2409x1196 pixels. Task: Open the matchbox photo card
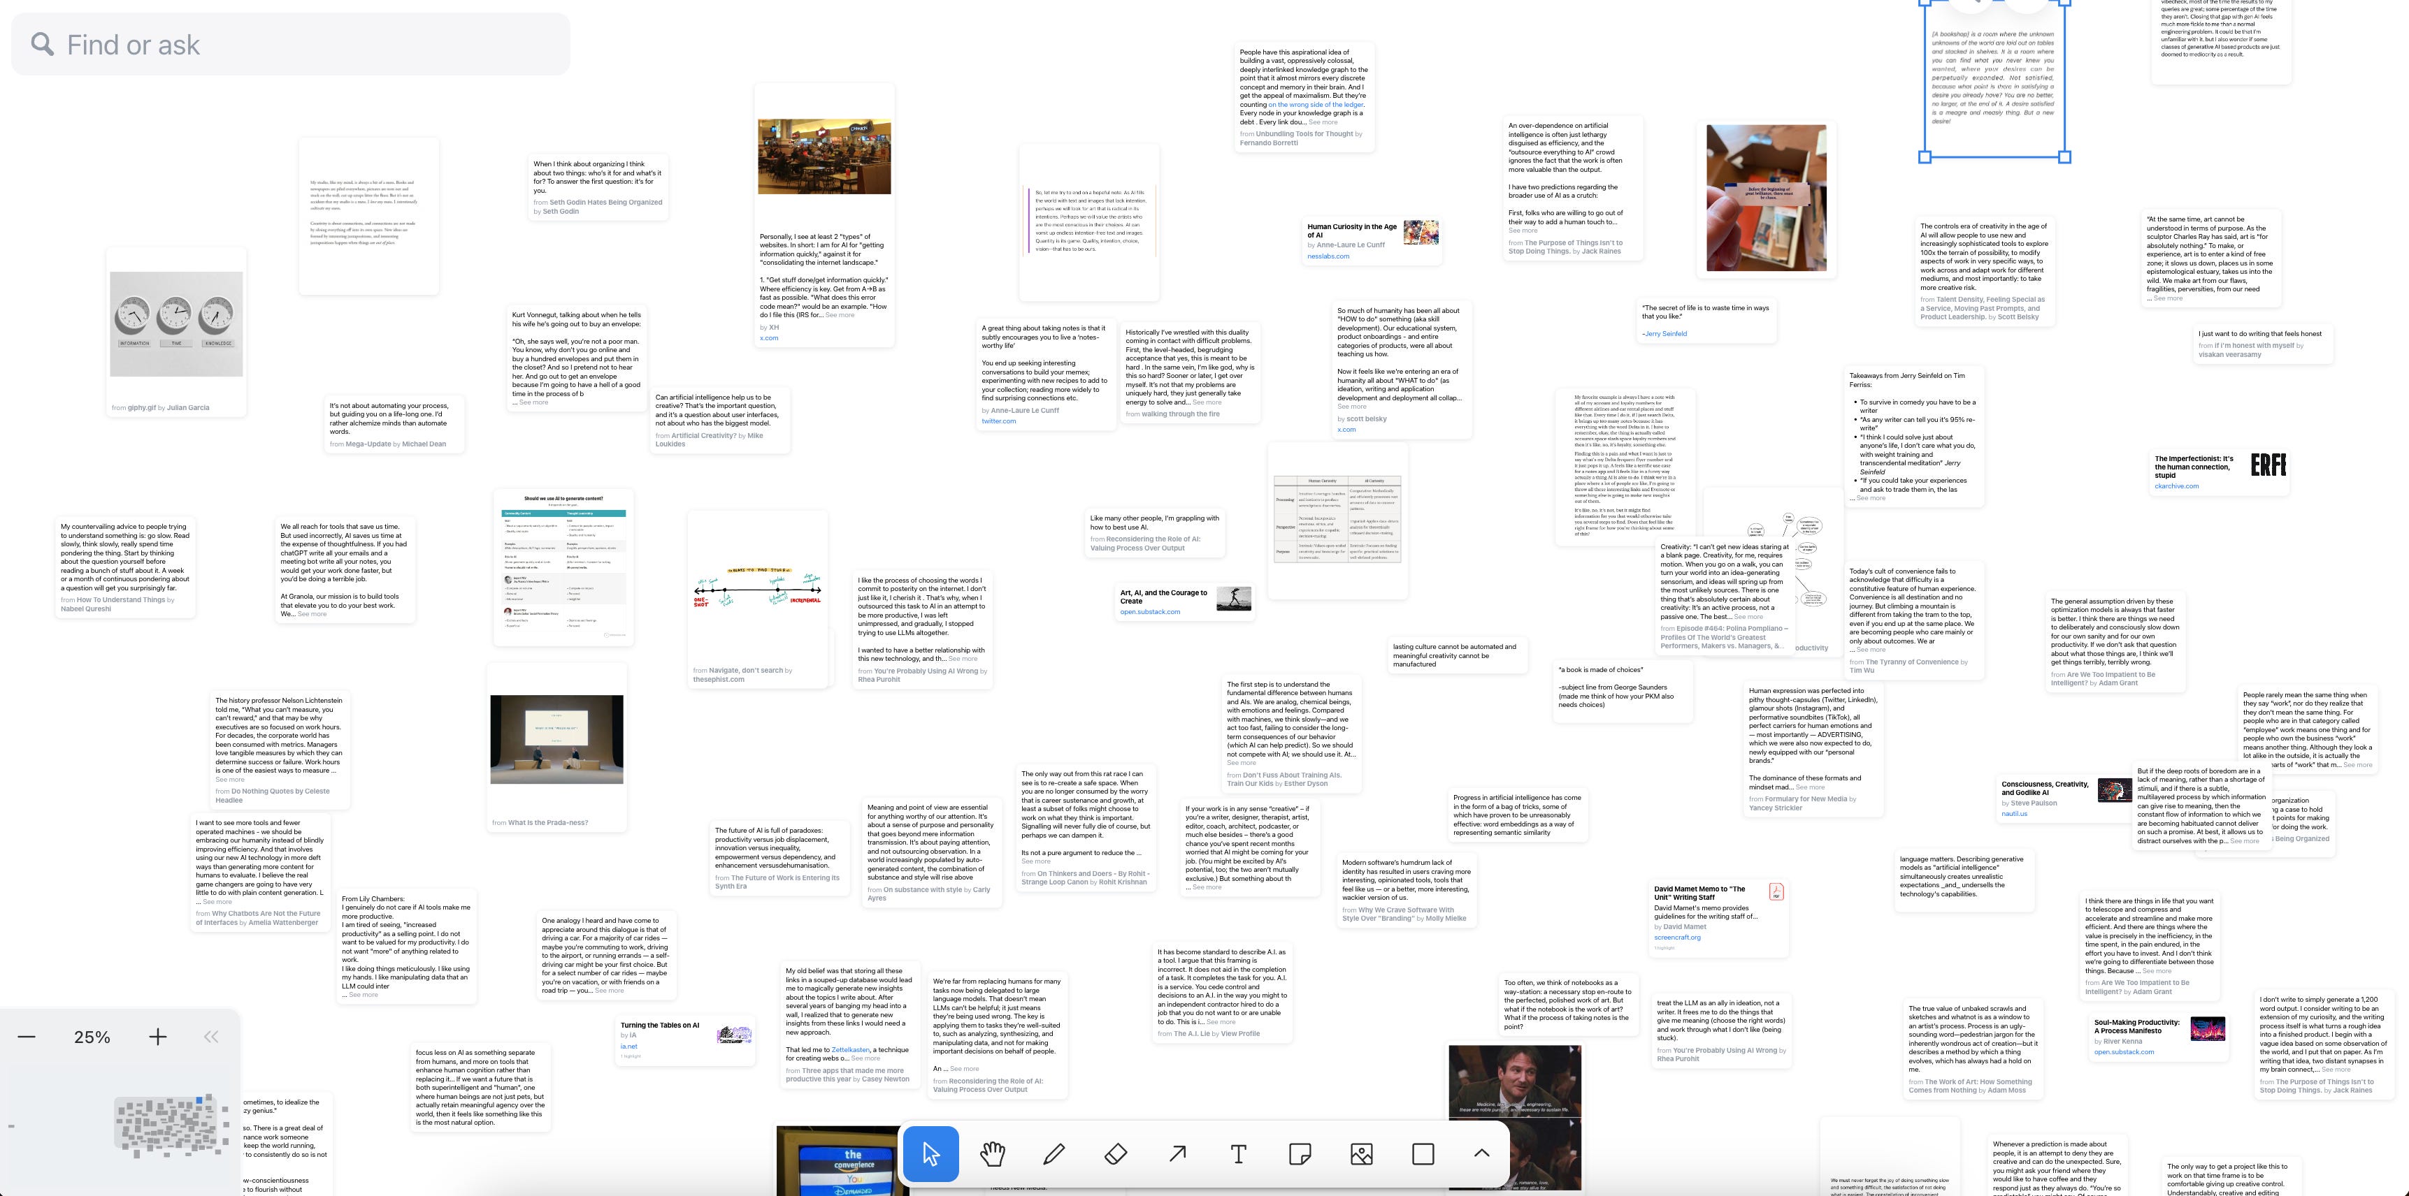point(1767,198)
